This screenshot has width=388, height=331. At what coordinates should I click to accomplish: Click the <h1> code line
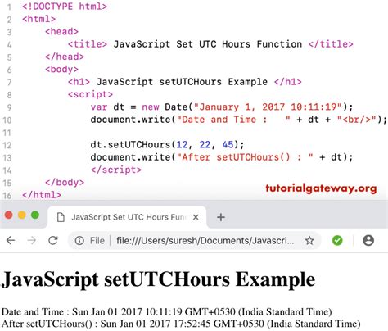185,82
